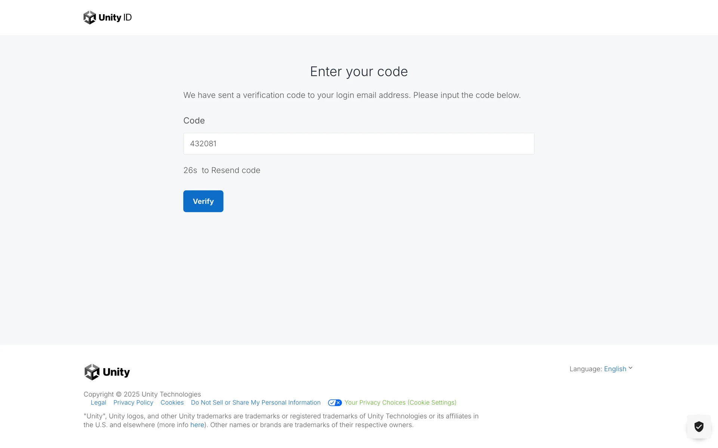Open the English language dropdown

615,369
